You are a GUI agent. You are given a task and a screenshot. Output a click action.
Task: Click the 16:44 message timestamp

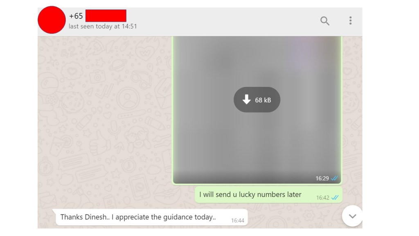click(x=238, y=220)
